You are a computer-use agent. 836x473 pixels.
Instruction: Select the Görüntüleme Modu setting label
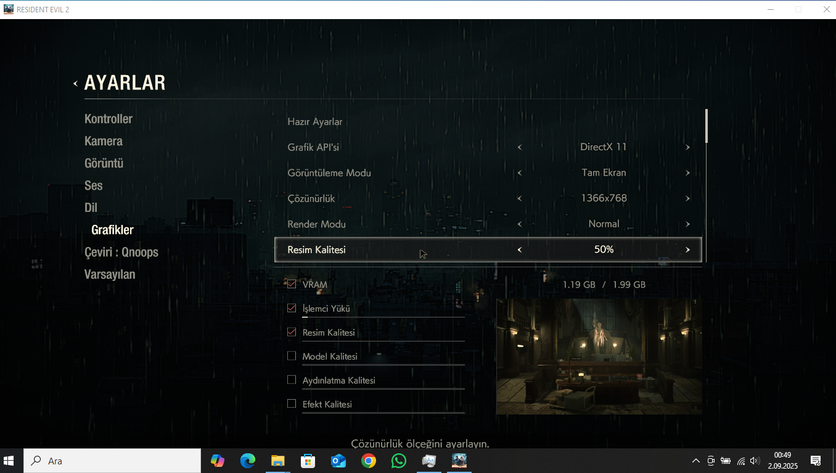pos(329,173)
